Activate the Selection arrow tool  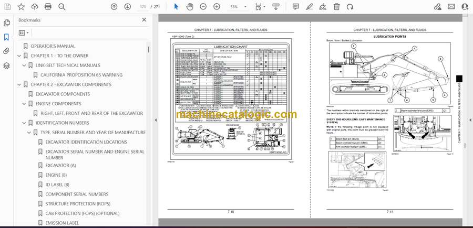tap(176, 7)
